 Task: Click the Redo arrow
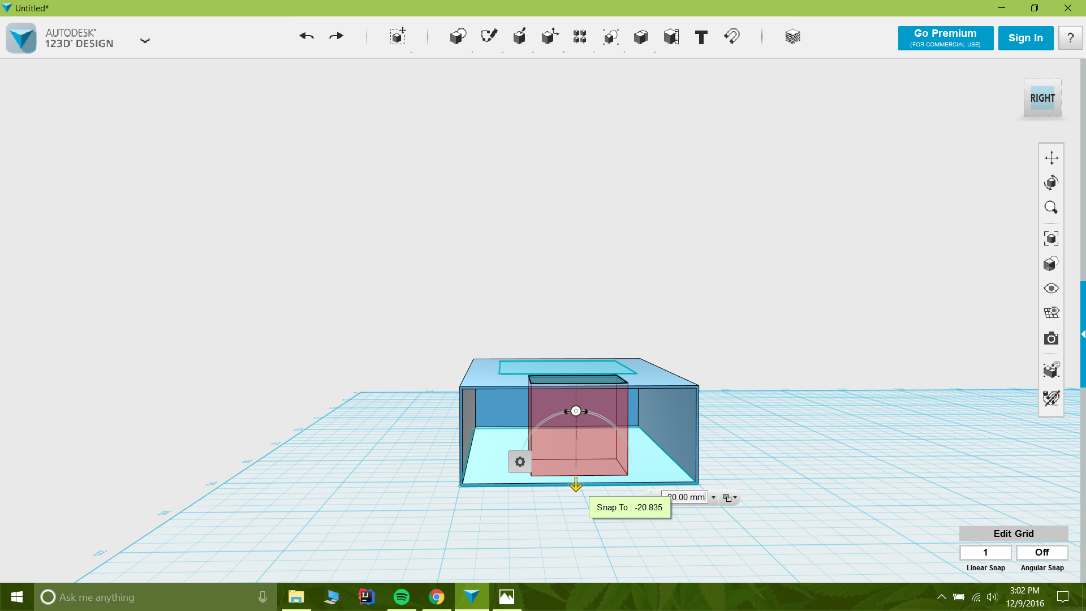(336, 36)
